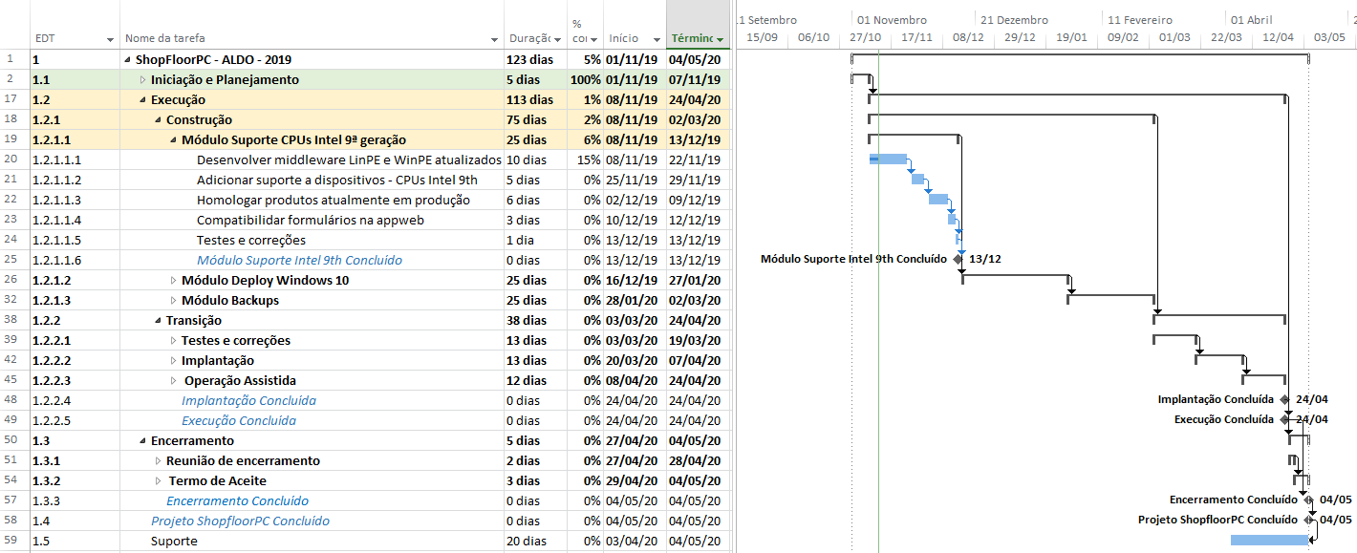Open the % concluída column dropdown arrow
Image resolution: width=1357 pixels, height=553 pixels.
[593, 40]
